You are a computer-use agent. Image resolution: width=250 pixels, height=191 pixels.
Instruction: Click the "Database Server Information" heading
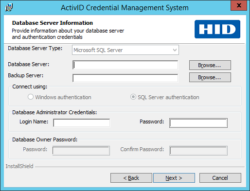(x=53, y=23)
